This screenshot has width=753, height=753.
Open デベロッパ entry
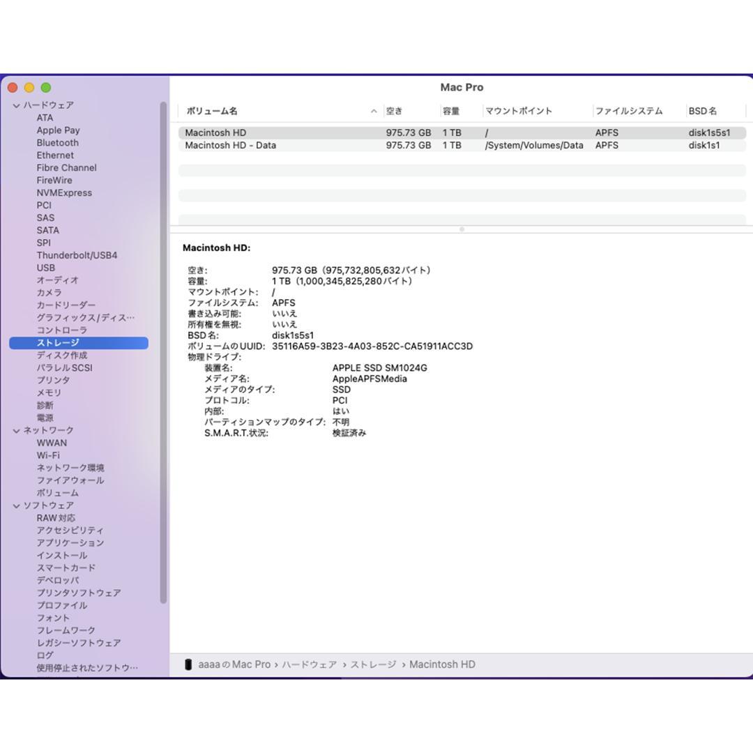point(58,580)
